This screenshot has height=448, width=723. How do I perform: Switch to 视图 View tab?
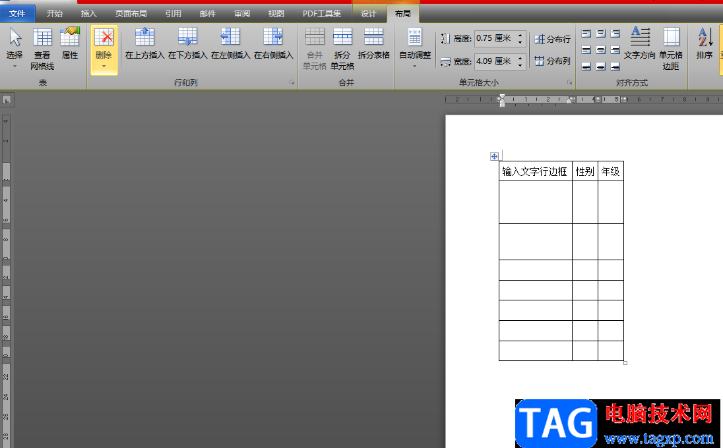(276, 14)
